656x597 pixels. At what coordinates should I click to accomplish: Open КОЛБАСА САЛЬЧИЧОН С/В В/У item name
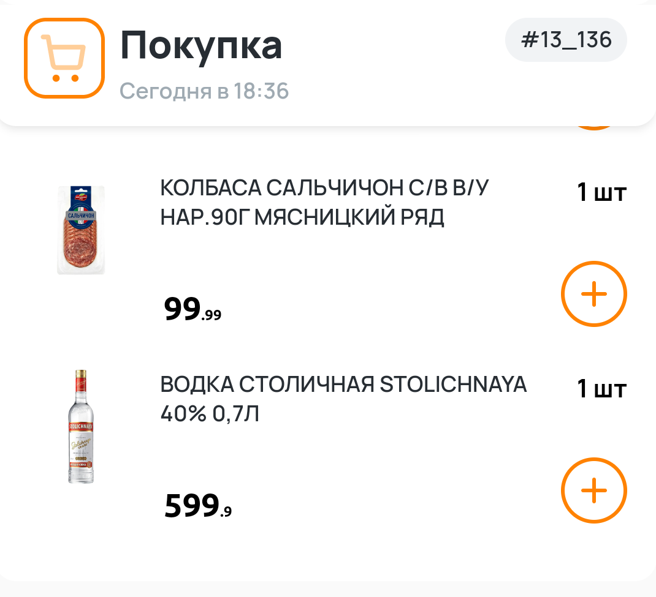point(325,189)
